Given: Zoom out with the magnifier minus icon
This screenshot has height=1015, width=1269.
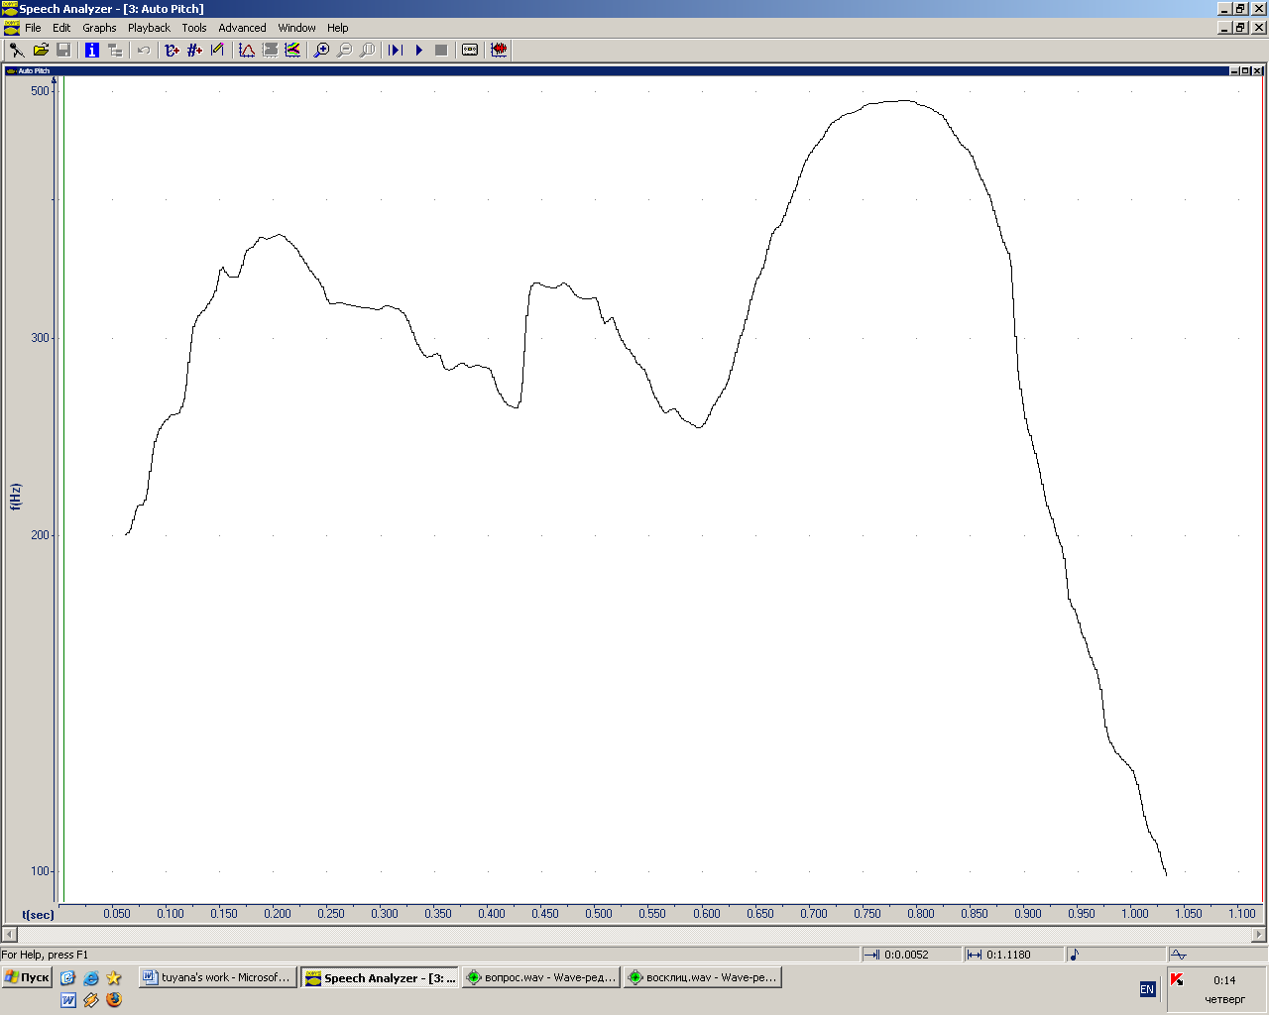Looking at the screenshot, I should tap(344, 50).
